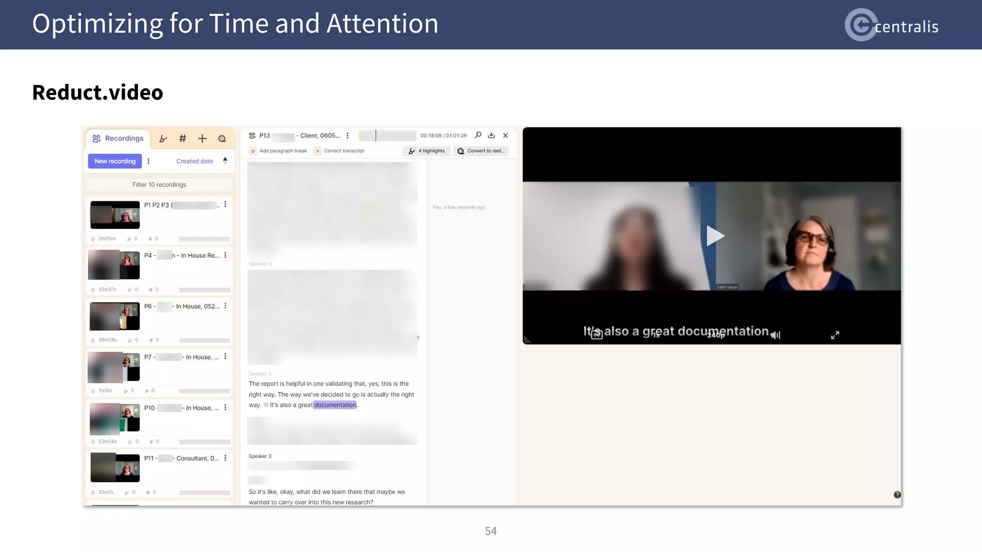The width and height of the screenshot is (982, 552).
Task: Click Convert to reel button
Action: pyautogui.click(x=481, y=151)
